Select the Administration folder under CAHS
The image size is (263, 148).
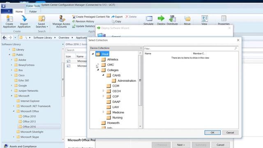coord(124,81)
